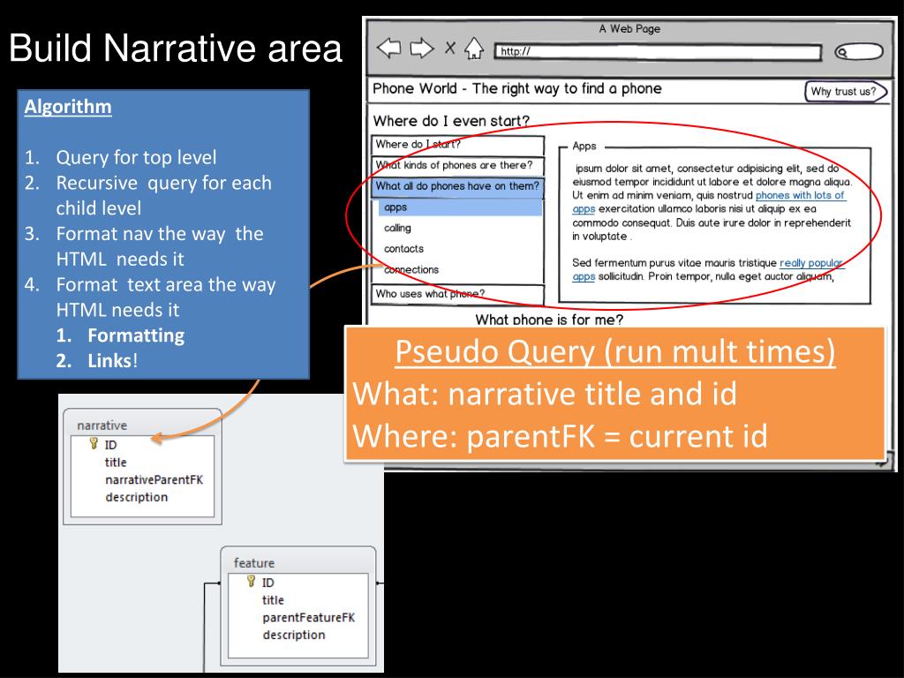904x678 pixels.
Task: Click the bold 'Formatting' sub-step
Action: (136, 335)
